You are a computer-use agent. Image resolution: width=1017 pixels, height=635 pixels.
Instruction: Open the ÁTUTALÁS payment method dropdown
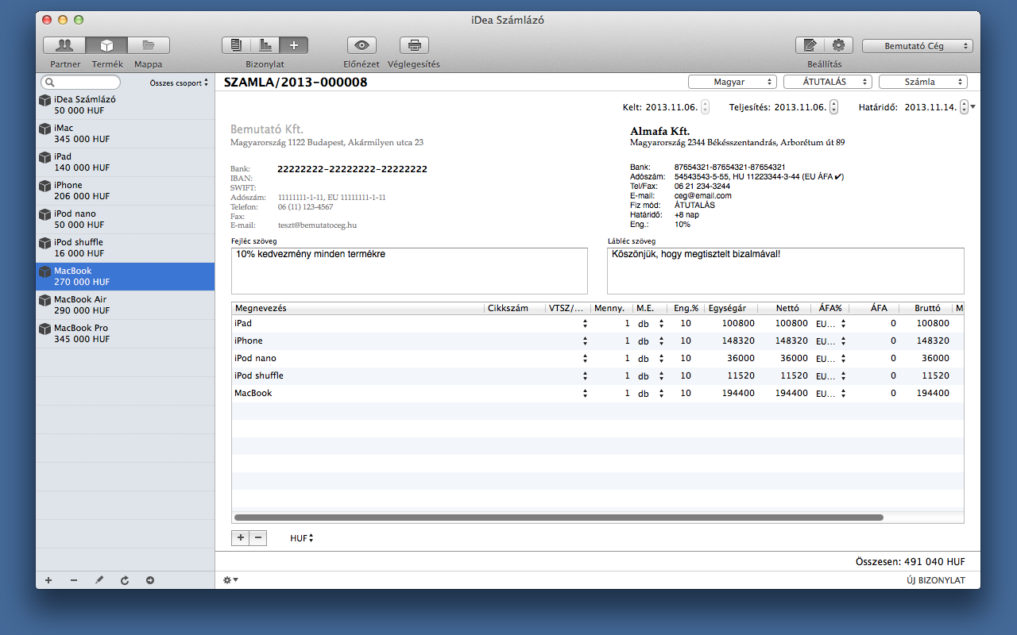pyautogui.click(x=827, y=82)
